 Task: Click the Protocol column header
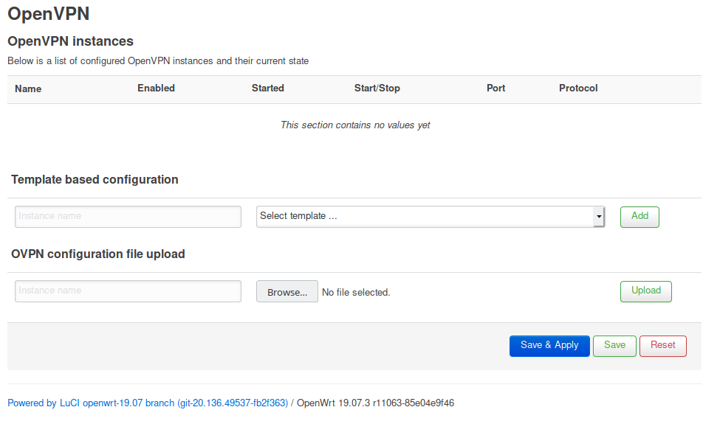pyautogui.click(x=578, y=88)
